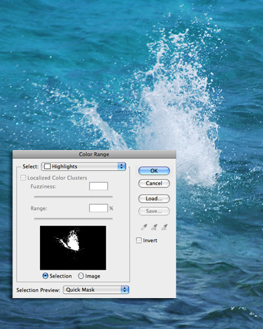This screenshot has height=329, width=263.
Task: Open the Select dropdown showing Highlights
Action: tap(84, 166)
